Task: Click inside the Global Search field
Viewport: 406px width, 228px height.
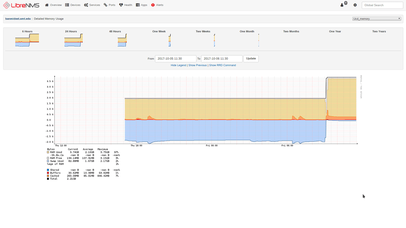Action: pos(382,5)
